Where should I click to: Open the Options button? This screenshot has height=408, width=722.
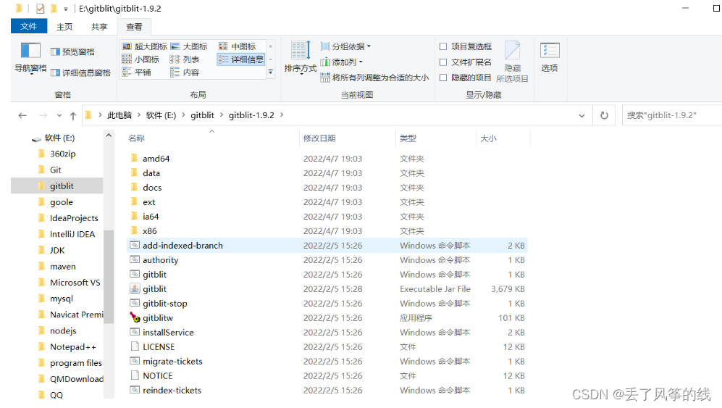click(550, 58)
